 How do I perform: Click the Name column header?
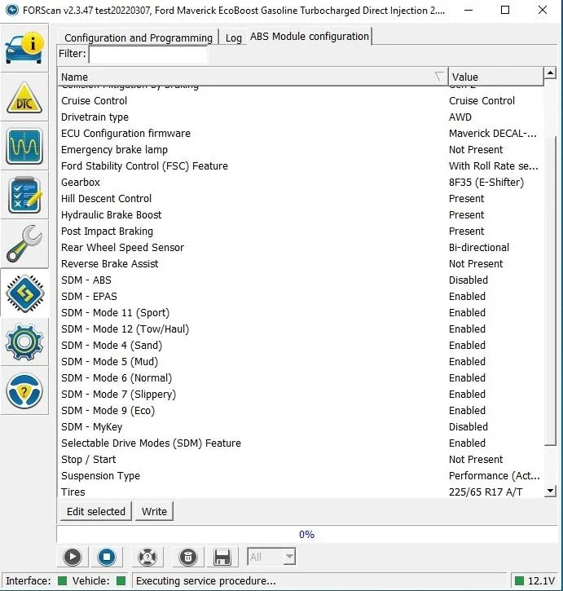click(x=253, y=77)
